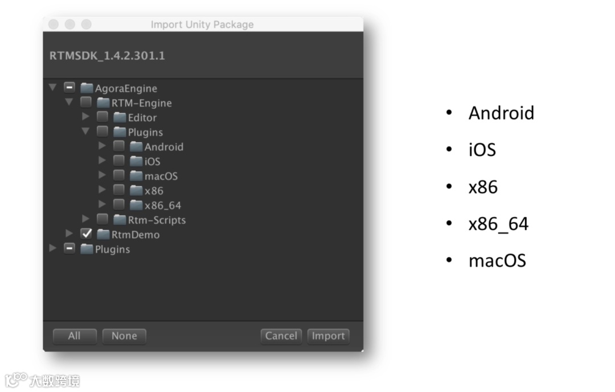Viewport: 615px width, 392px height.
Task: Expand the iOS folder node
Action: coord(102,160)
